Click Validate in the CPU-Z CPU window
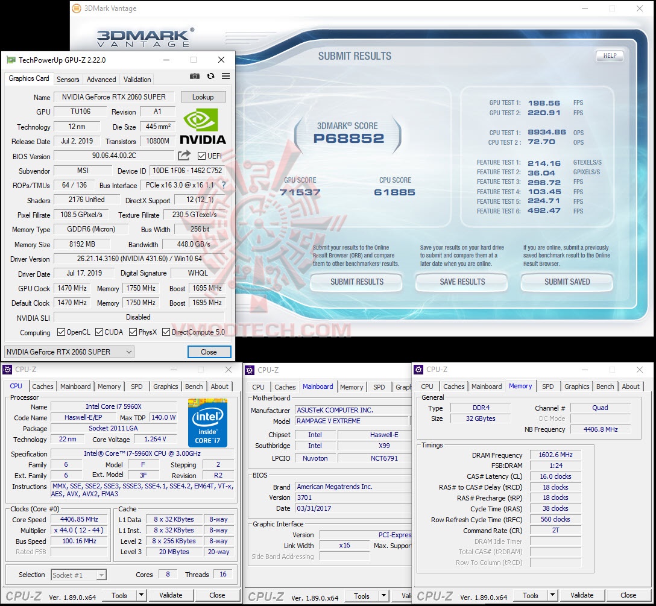 [x=171, y=595]
